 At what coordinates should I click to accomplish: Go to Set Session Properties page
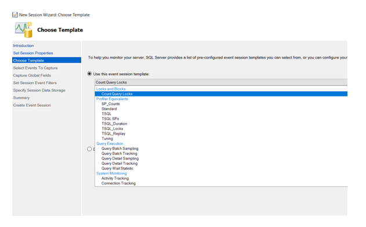pos(33,53)
